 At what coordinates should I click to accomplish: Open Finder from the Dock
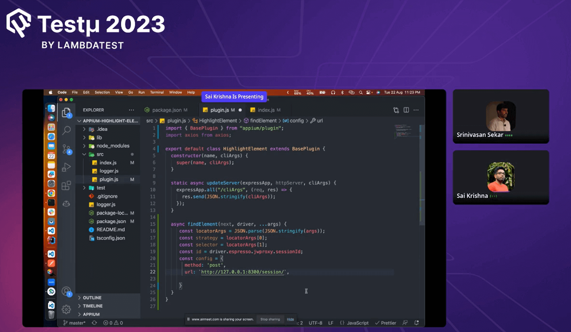click(51, 108)
